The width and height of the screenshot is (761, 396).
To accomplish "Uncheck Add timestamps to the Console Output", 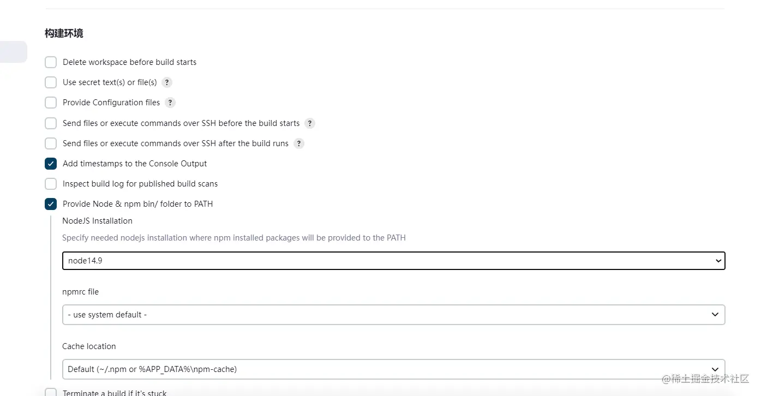I will point(51,164).
